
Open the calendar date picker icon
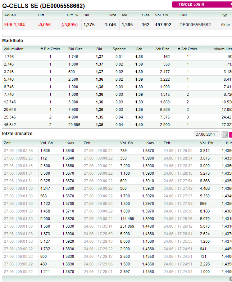[224, 135]
